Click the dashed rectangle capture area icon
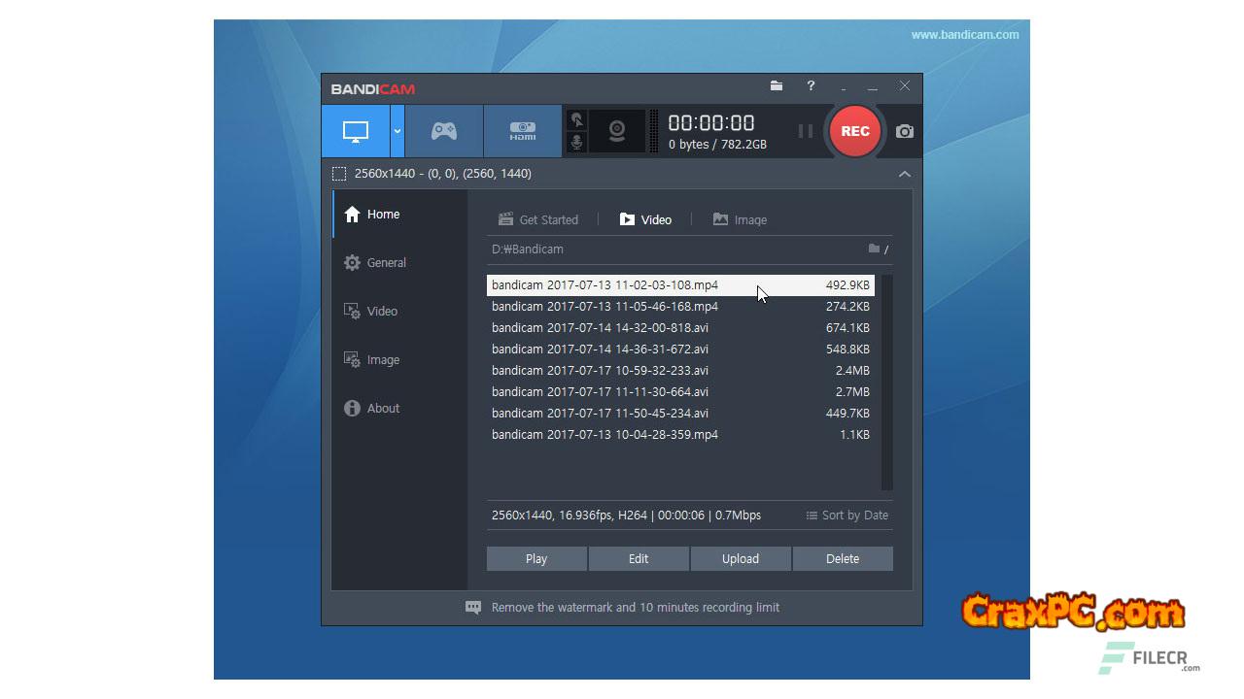The image size is (1244, 699). (339, 174)
